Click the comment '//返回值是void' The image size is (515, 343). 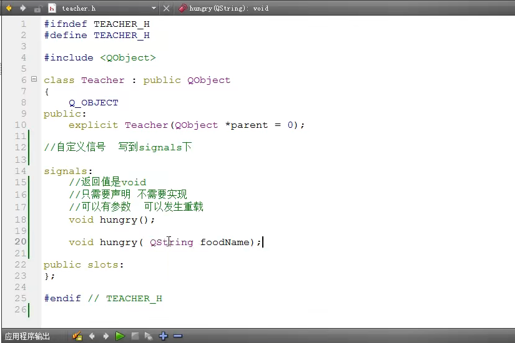point(107,182)
